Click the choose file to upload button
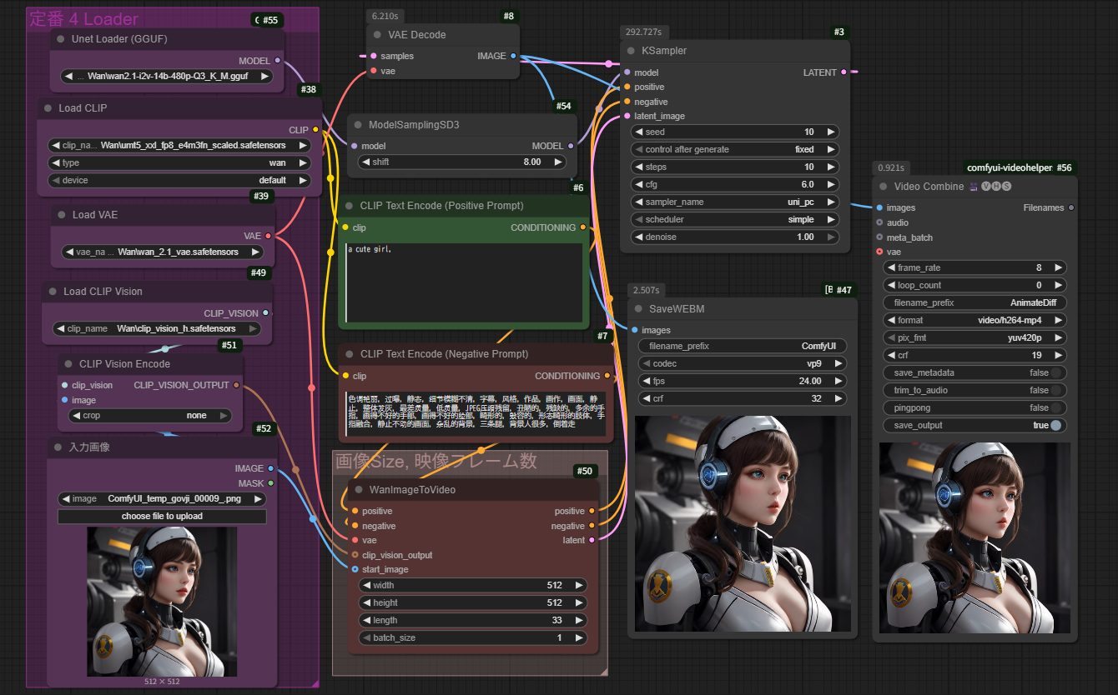Screen dimensions: 1118x695 162,517
